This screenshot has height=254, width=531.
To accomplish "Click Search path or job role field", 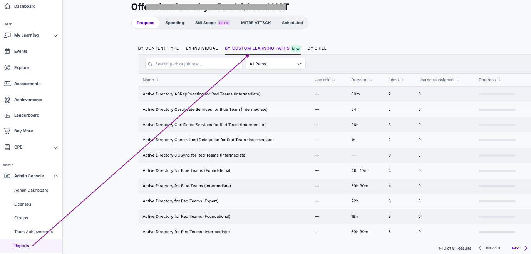I will click(194, 64).
